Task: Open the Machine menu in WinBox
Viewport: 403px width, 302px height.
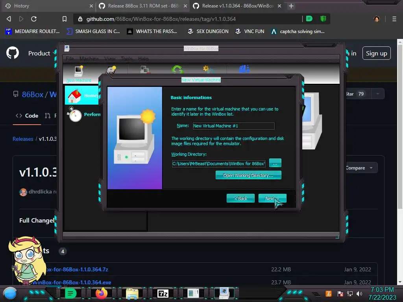Action: pos(89,59)
